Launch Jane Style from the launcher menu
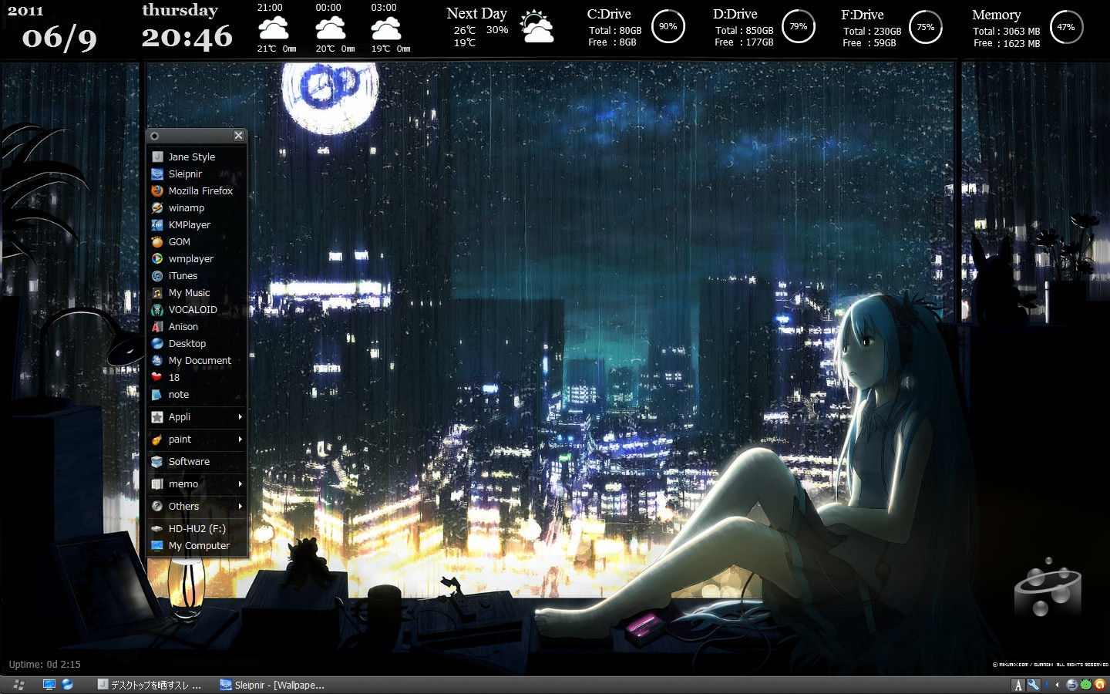Screen dimensions: 1110x694 click(x=197, y=157)
